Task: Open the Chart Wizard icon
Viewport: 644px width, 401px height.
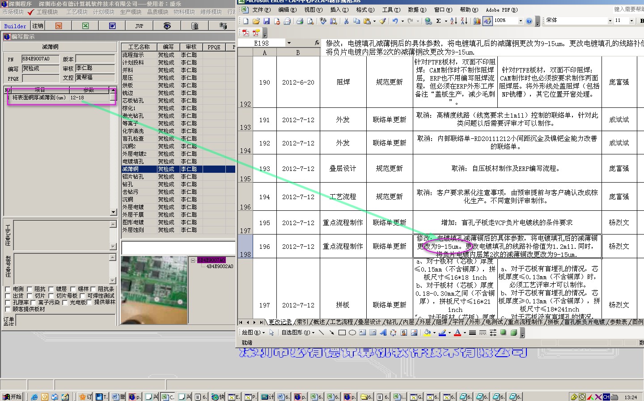Action: pyautogui.click(x=477, y=21)
